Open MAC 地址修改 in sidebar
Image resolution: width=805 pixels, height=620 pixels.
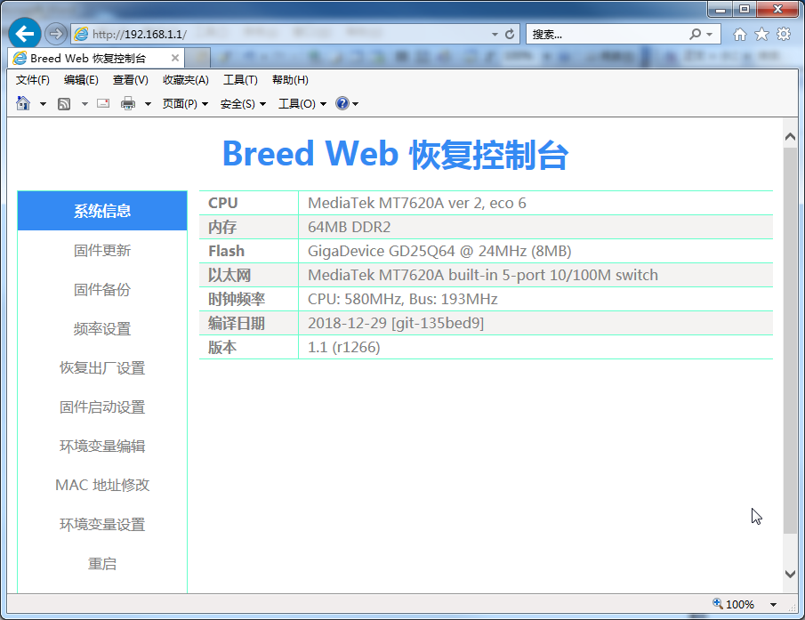[102, 485]
